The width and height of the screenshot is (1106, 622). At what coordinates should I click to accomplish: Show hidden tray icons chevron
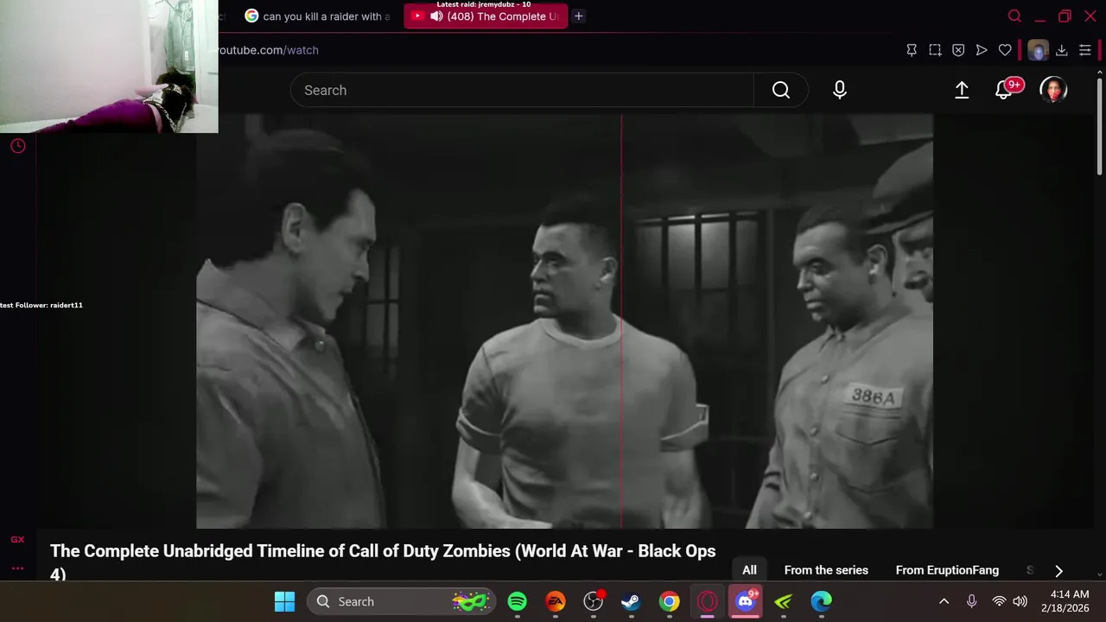point(944,601)
